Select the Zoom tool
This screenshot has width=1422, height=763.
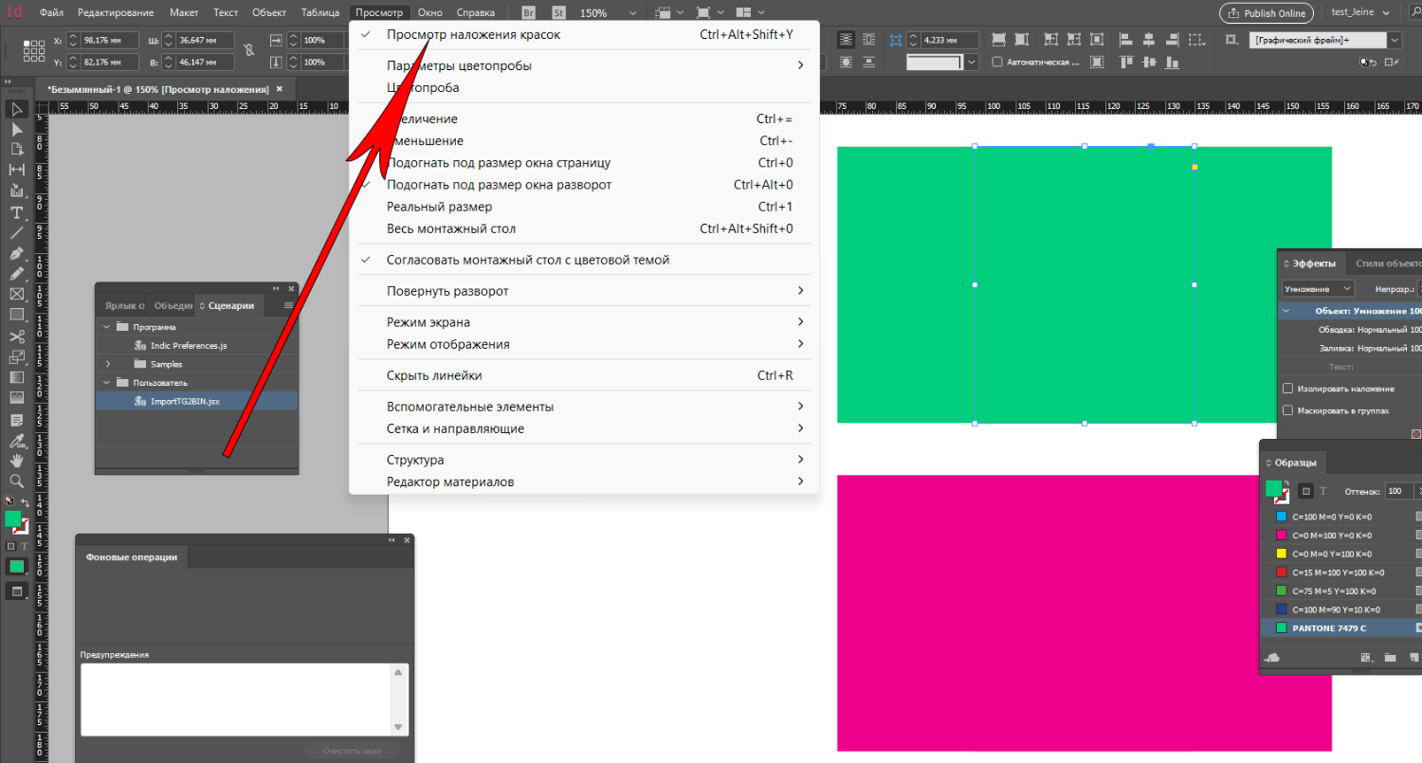click(16, 481)
